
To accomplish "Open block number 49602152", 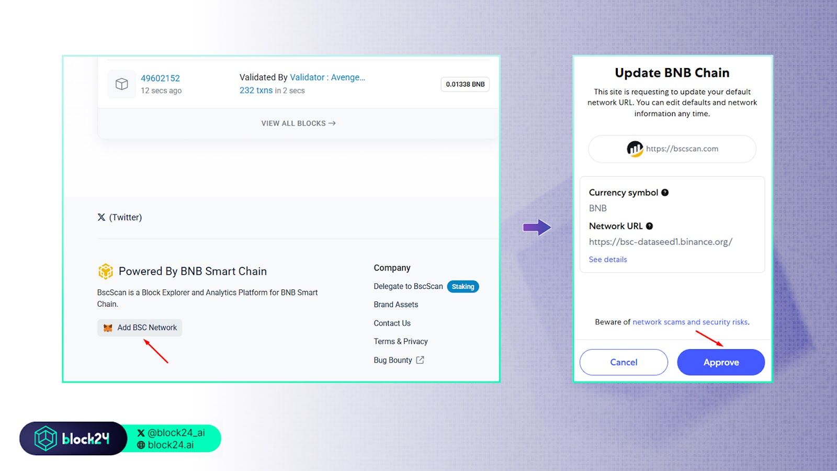I will coord(160,78).
